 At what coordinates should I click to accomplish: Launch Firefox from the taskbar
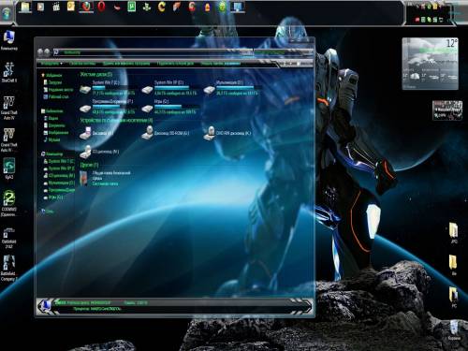coord(86,7)
